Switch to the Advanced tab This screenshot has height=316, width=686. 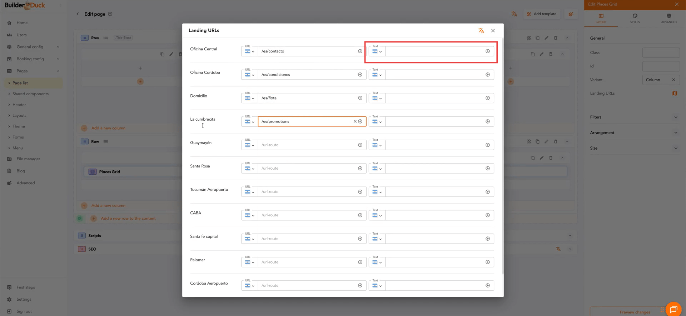[668, 18]
